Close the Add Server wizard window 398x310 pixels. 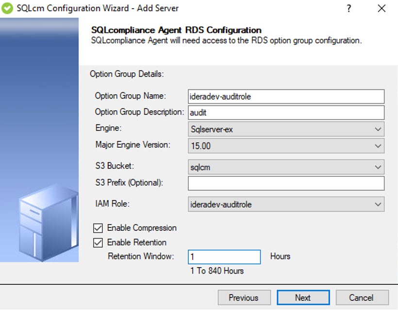381,8
